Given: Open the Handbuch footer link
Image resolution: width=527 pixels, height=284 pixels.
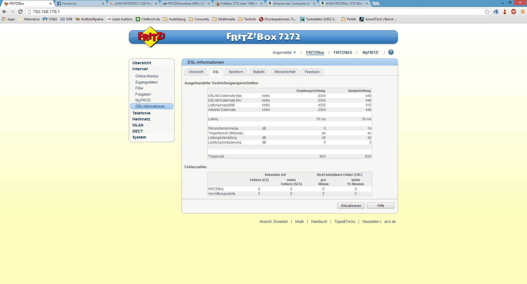Looking at the screenshot, I should point(319,221).
